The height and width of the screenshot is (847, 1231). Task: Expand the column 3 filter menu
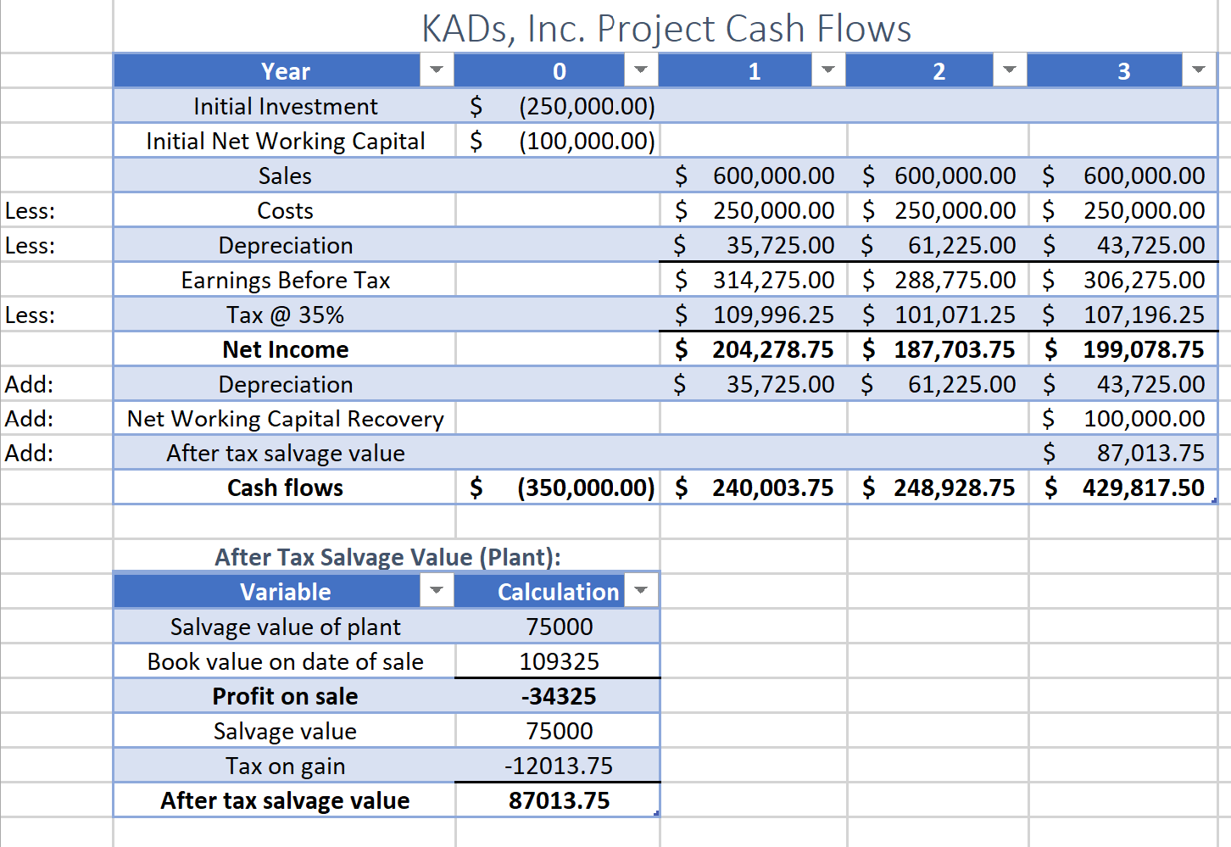[1198, 70]
